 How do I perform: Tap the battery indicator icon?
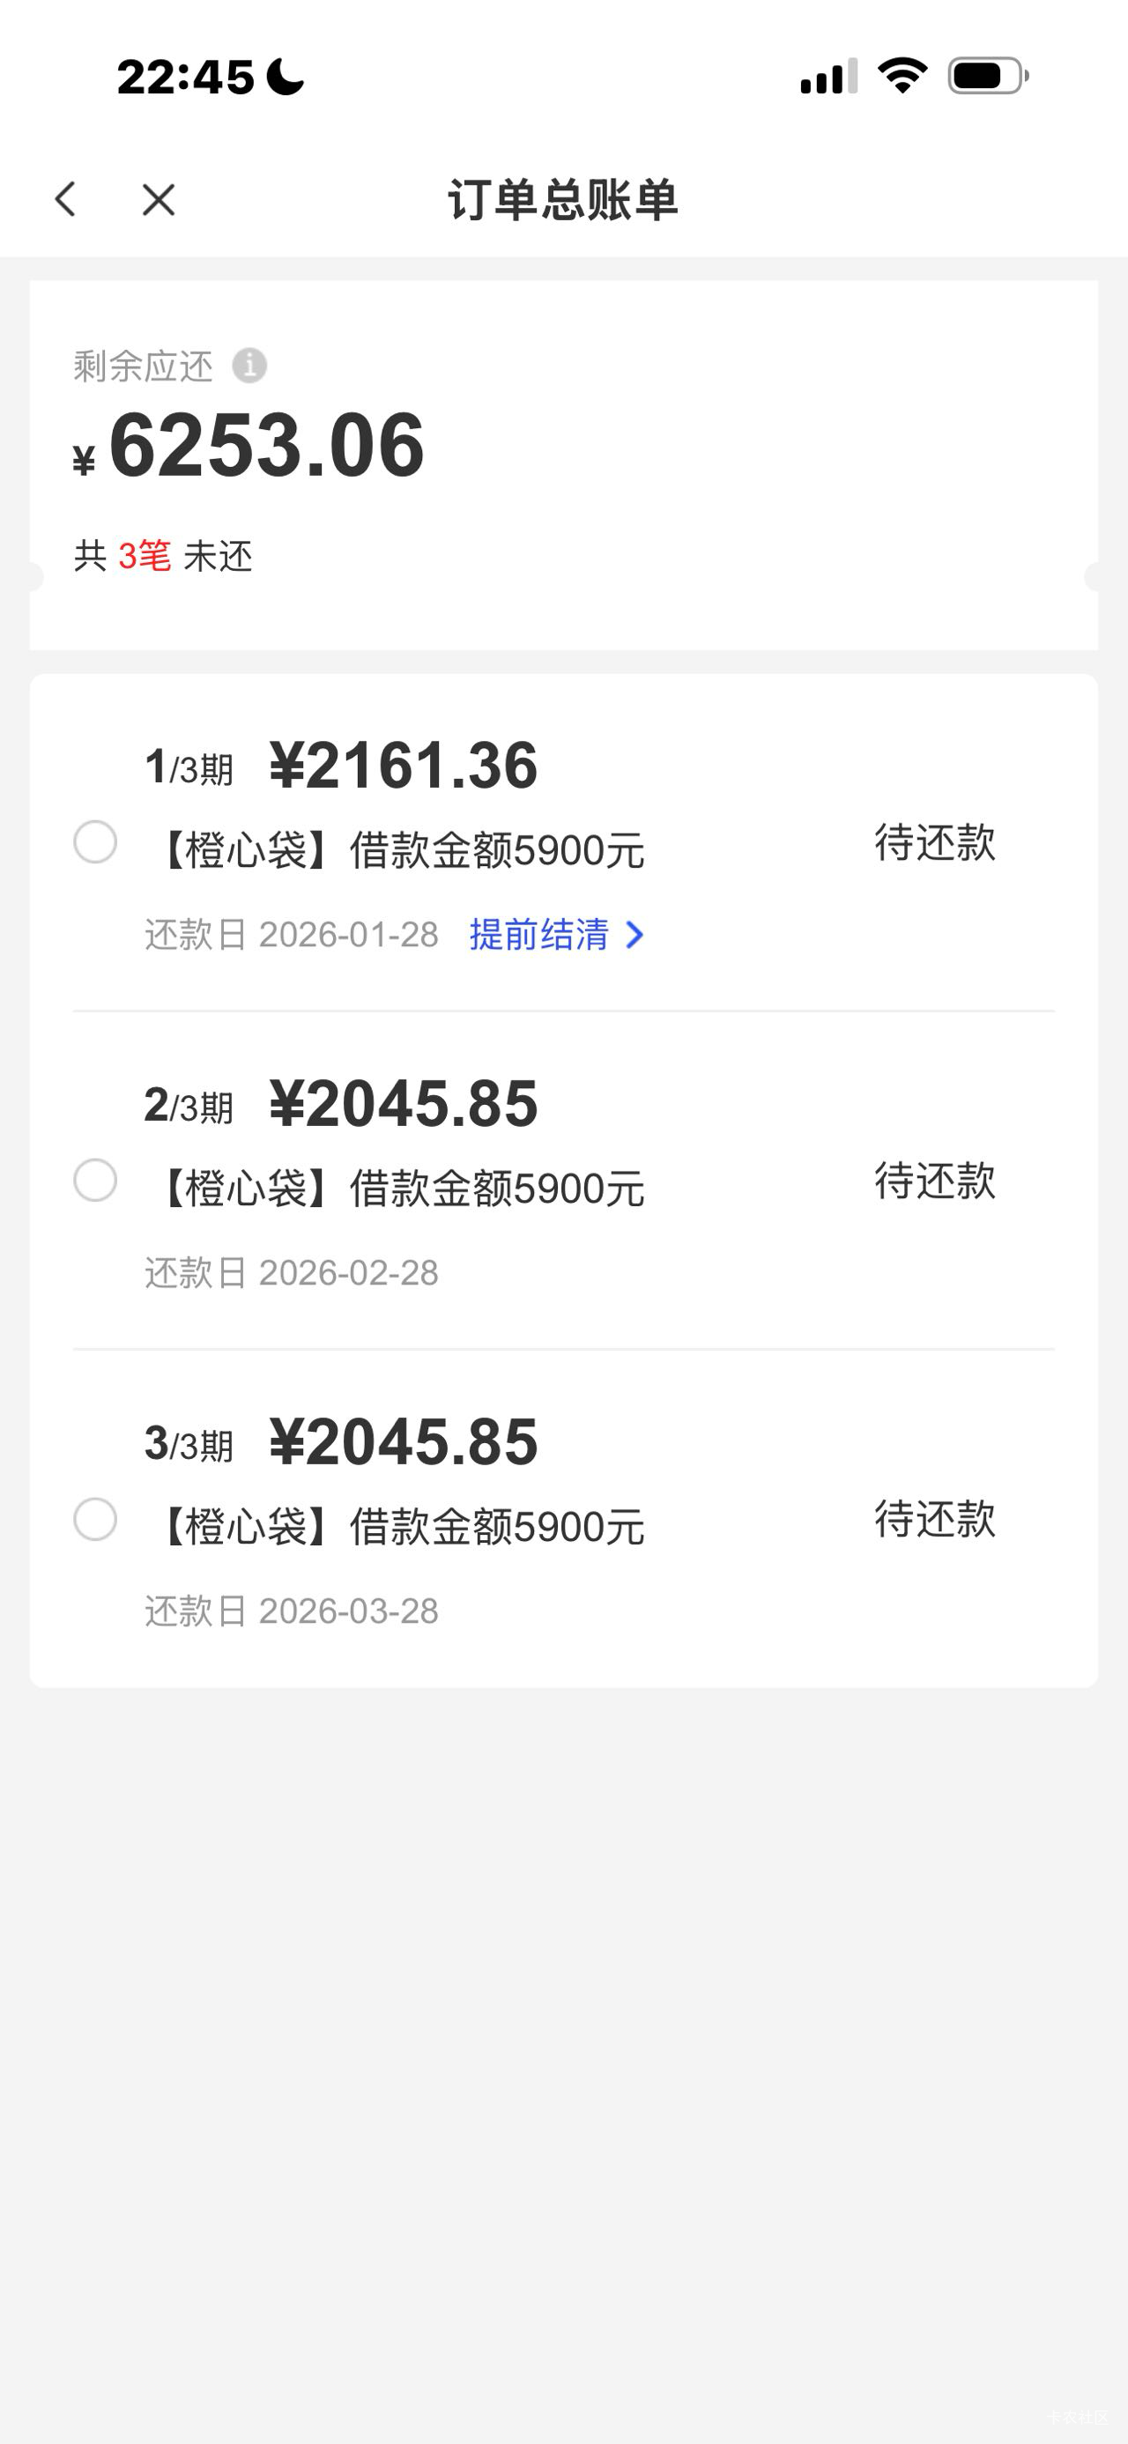(x=988, y=76)
